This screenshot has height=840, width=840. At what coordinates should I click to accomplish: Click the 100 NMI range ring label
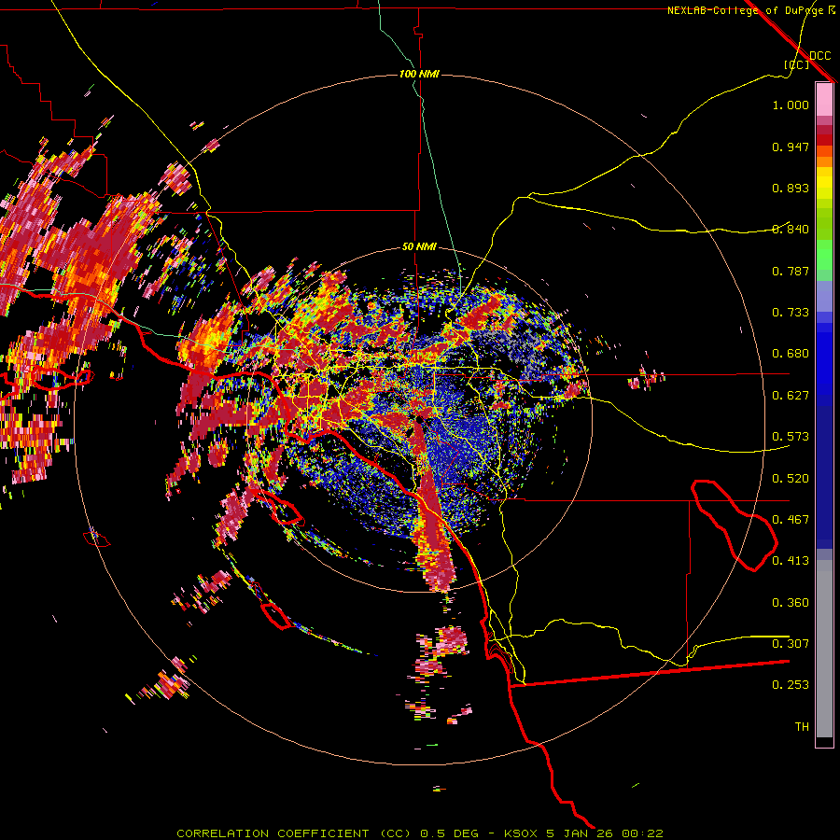pyautogui.click(x=419, y=74)
